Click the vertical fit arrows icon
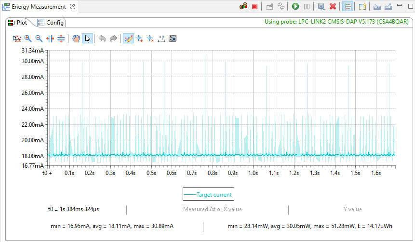The width and height of the screenshot is (415, 242). pos(61,39)
